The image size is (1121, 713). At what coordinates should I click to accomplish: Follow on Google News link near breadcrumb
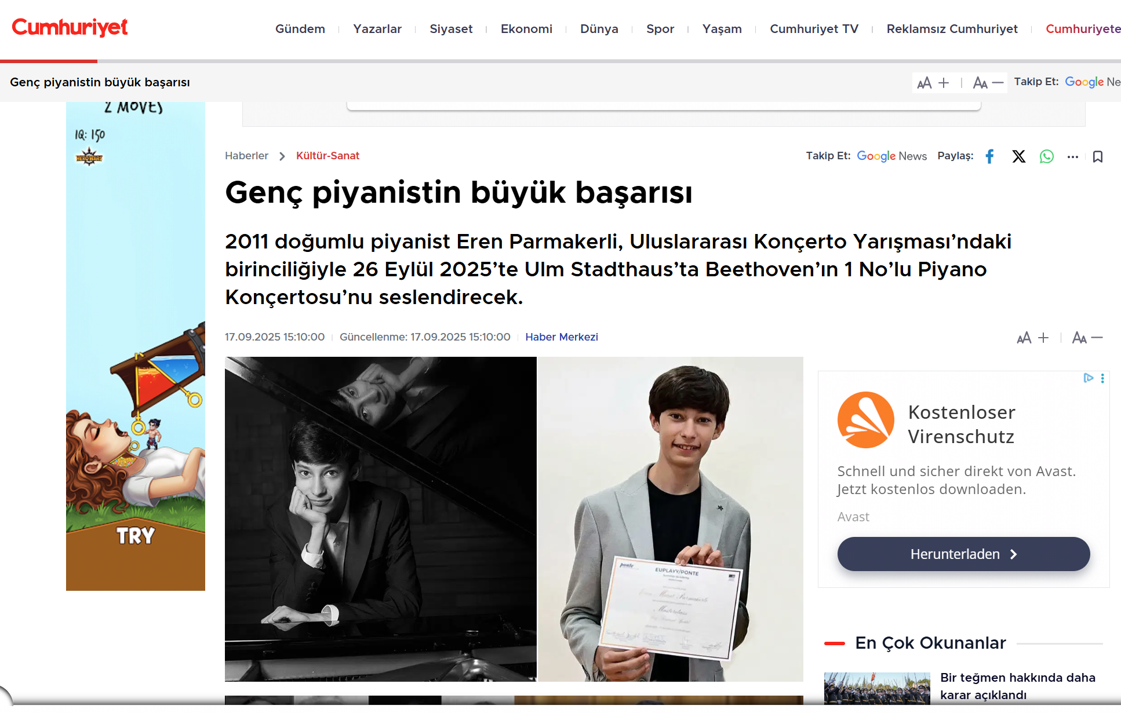click(x=891, y=156)
